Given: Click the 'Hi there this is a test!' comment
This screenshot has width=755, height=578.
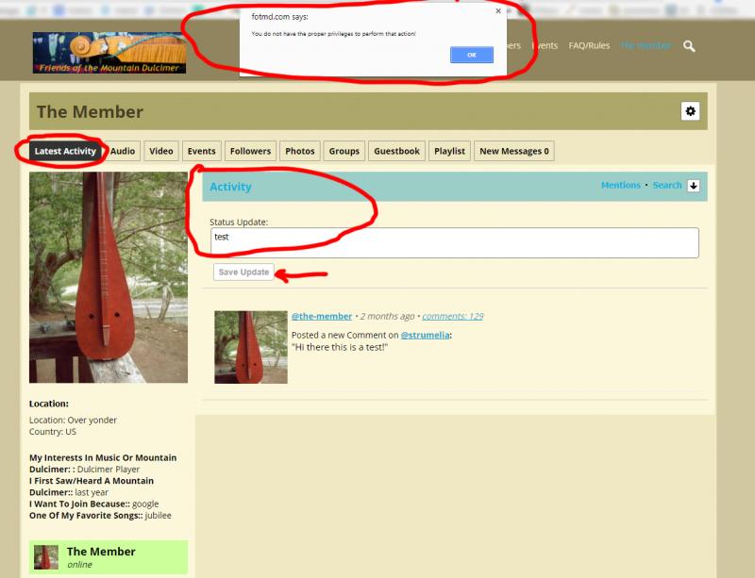Looking at the screenshot, I should click(x=340, y=347).
